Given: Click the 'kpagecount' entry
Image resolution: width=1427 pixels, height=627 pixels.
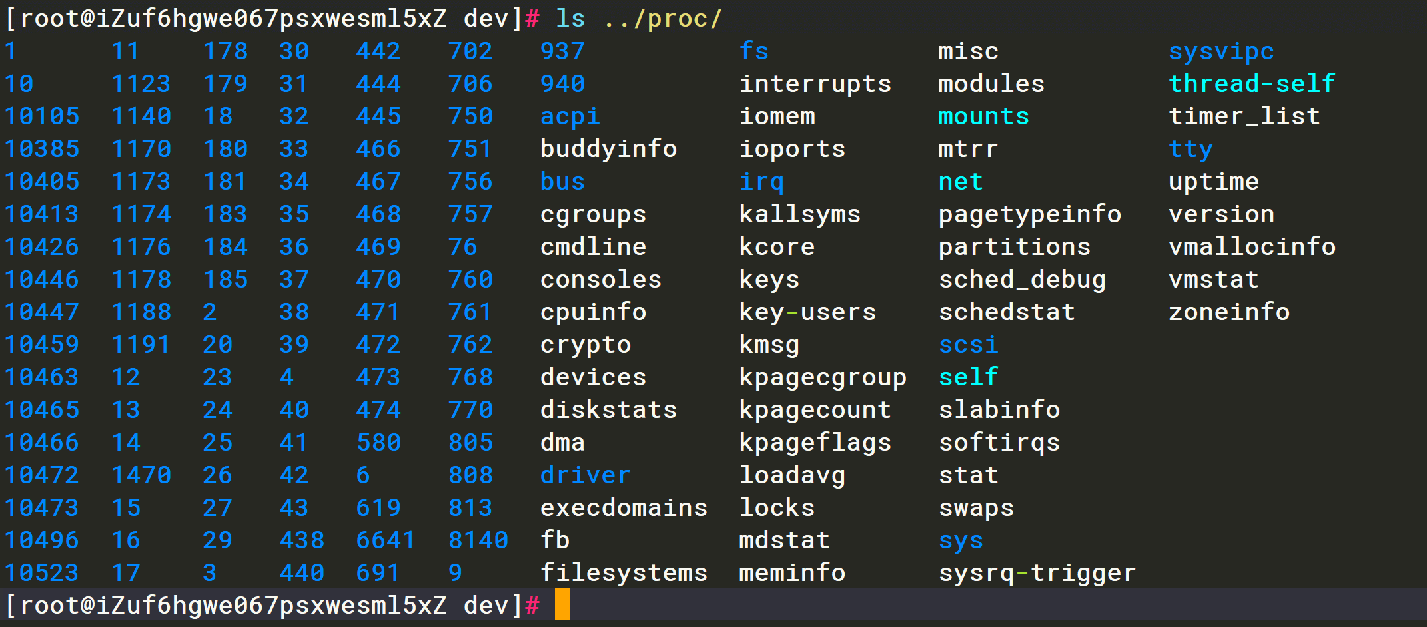Looking at the screenshot, I should [x=815, y=410].
